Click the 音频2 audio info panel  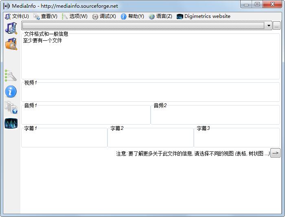[215, 115]
